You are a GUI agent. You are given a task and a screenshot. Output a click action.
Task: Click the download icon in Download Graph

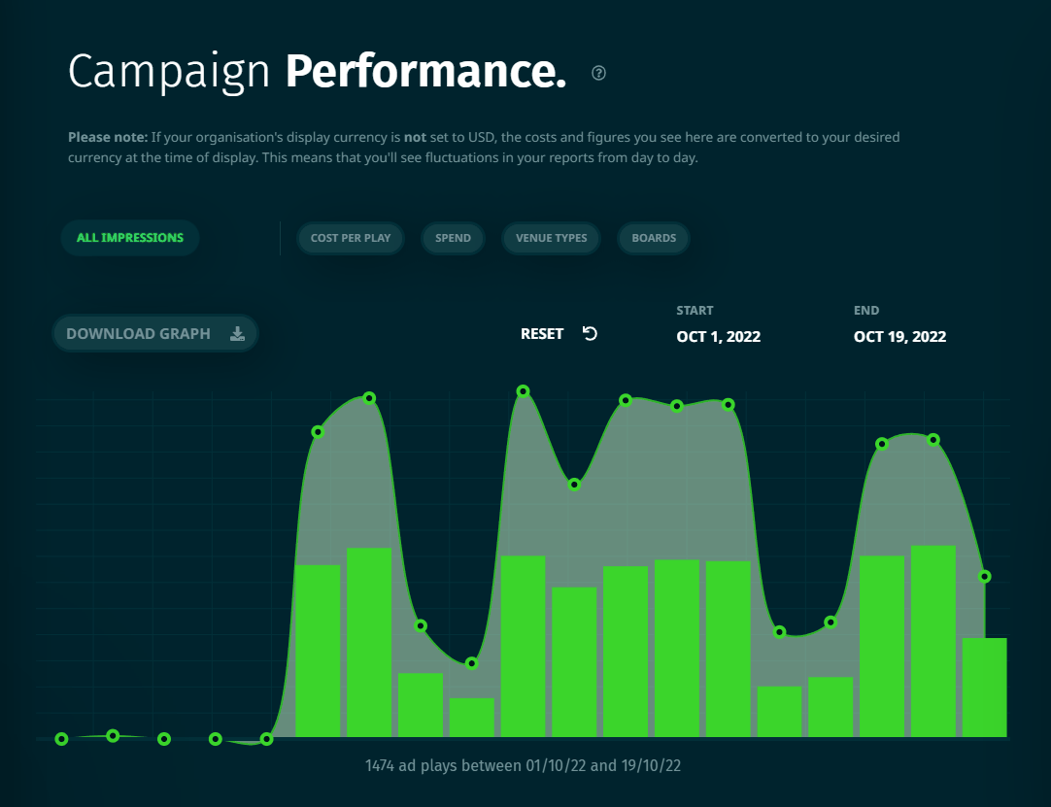[x=237, y=334]
